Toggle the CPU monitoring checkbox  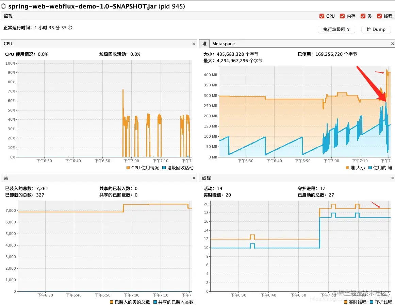pyautogui.click(x=322, y=16)
